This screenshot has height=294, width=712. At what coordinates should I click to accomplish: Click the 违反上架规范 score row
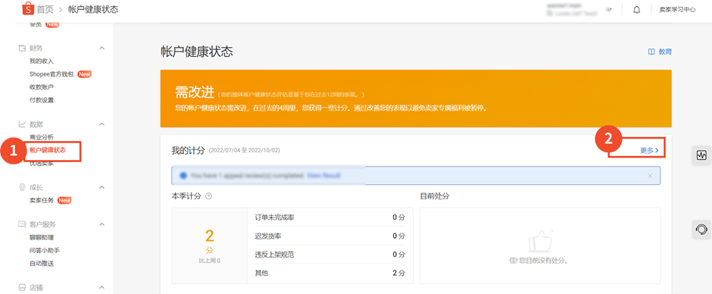[330, 255]
